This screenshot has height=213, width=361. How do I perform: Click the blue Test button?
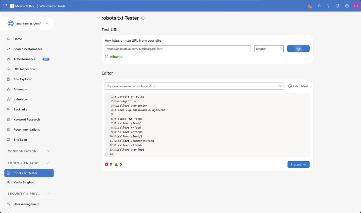tap(298, 49)
